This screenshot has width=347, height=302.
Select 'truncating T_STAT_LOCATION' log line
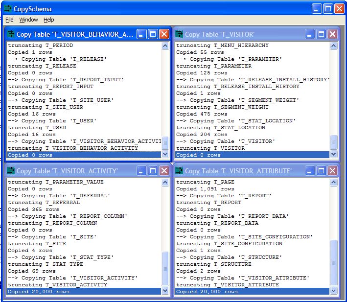click(221, 128)
